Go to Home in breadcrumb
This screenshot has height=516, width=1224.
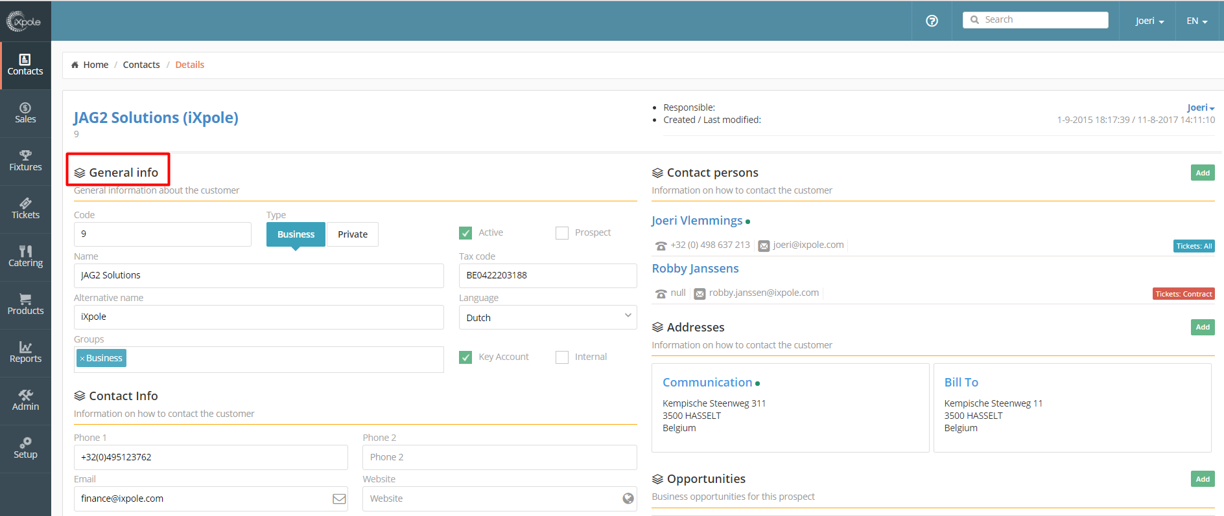96,65
